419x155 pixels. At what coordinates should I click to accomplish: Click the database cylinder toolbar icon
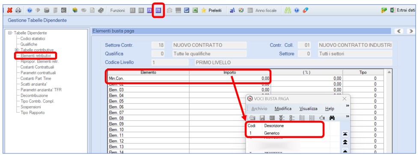[x=47, y=10]
